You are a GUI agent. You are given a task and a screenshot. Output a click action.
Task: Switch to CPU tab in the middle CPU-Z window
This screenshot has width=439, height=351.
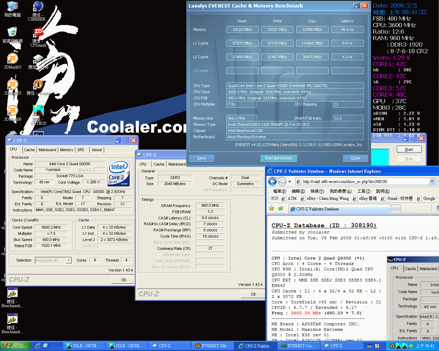(143, 164)
